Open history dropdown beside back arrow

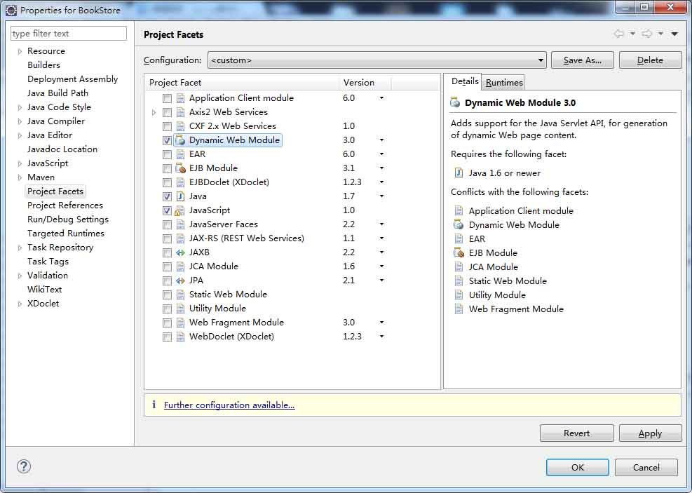click(632, 34)
